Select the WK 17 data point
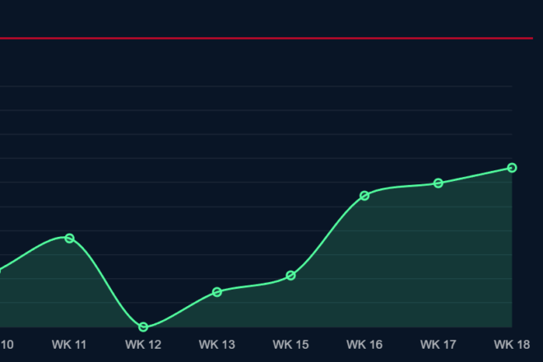Image resolution: width=543 pixels, height=362 pixels. point(439,183)
